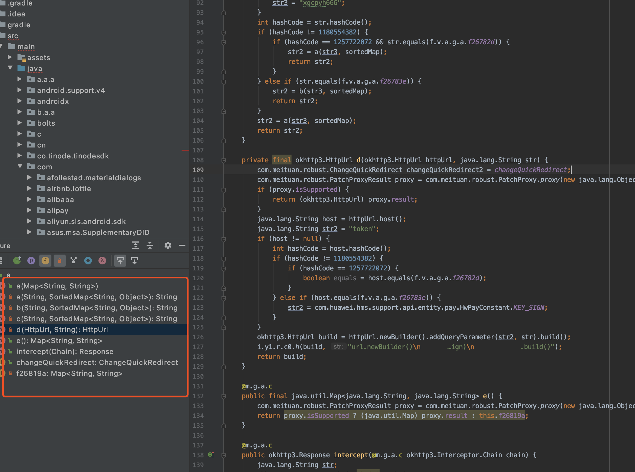The image size is (635, 472).
Task: Fold intercept method at line 138
Action: coord(224,455)
